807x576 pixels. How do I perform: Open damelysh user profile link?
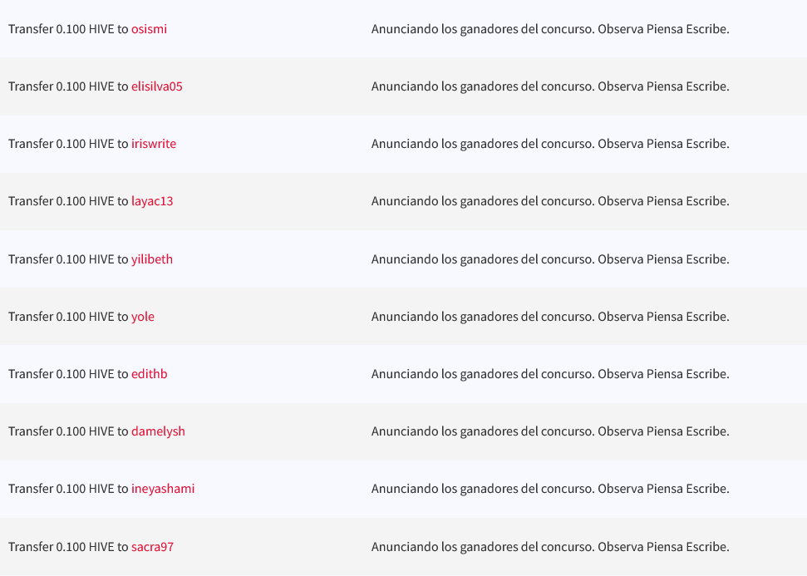click(158, 431)
